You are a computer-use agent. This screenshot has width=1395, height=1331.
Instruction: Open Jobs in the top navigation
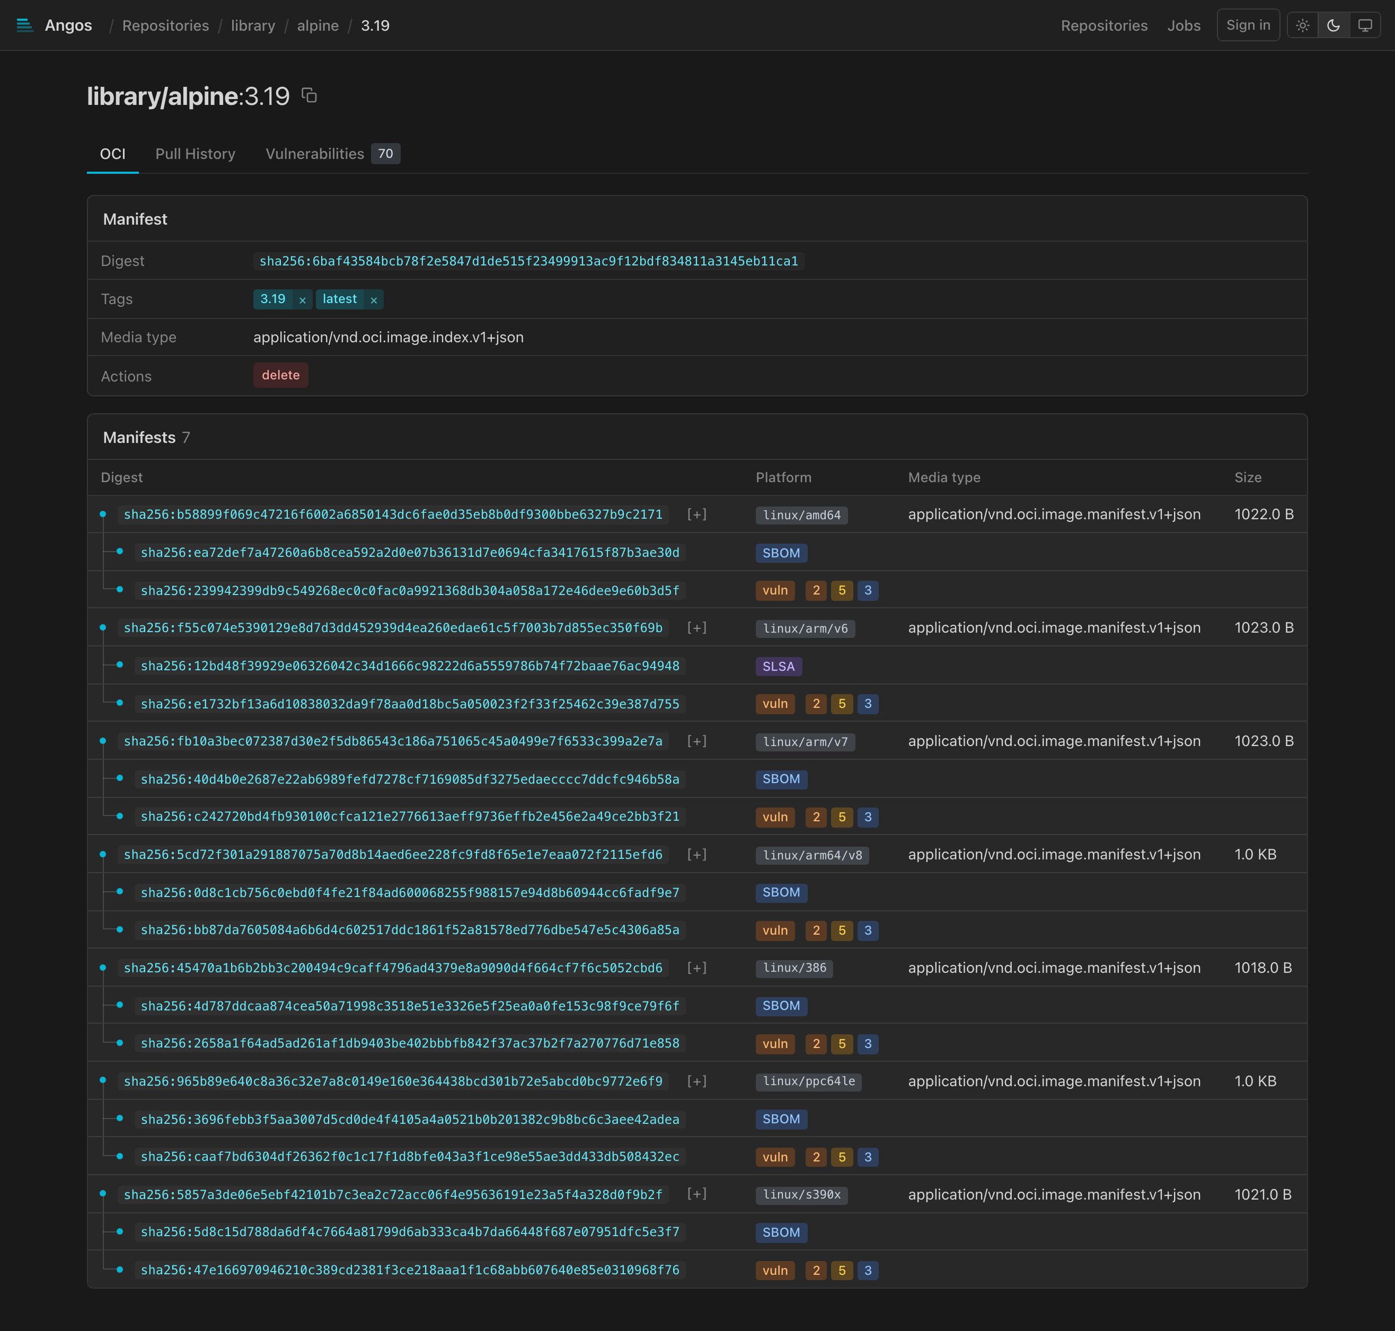pos(1184,25)
